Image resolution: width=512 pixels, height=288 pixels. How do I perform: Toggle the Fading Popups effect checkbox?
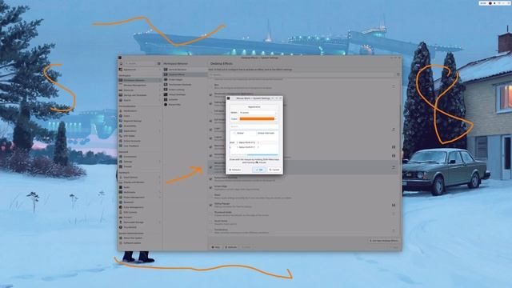[210, 103]
